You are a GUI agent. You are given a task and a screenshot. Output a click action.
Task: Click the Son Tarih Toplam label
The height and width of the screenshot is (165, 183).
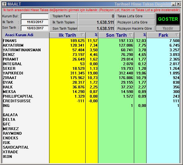63,28
